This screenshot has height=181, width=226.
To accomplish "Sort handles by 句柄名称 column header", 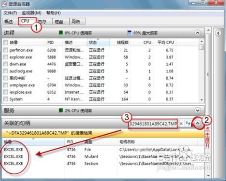I will [158, 142].
